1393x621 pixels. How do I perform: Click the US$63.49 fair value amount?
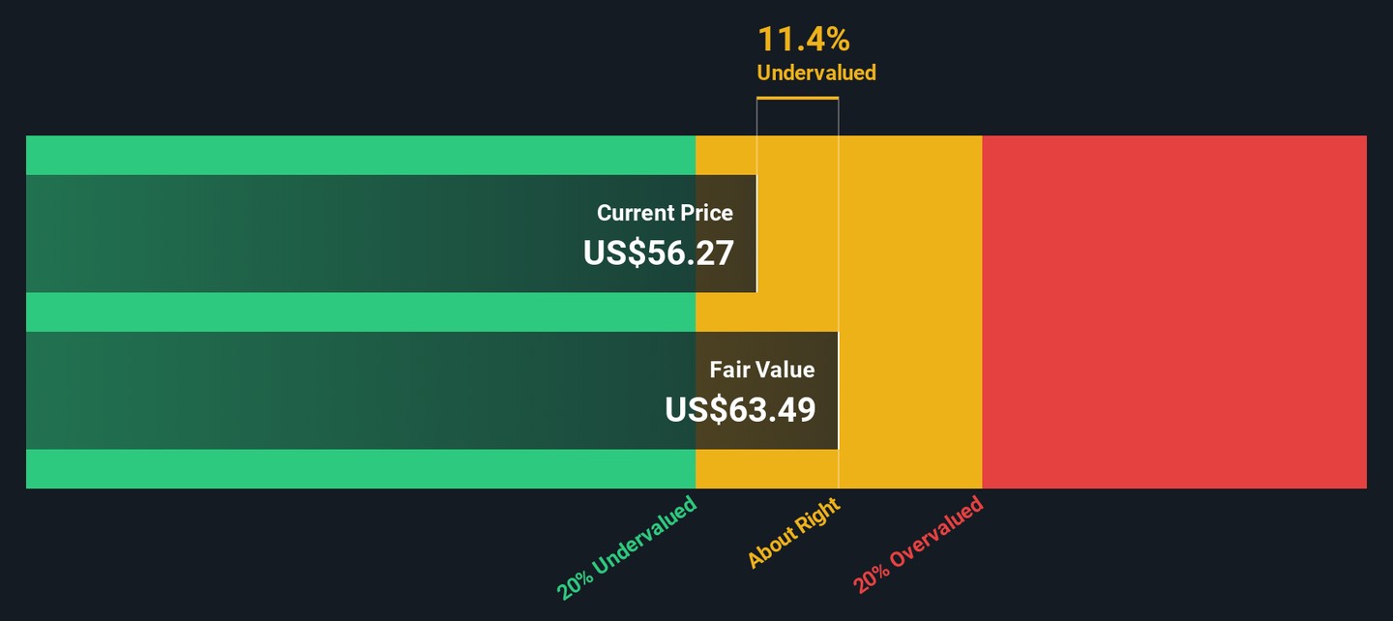pos(740,409)
